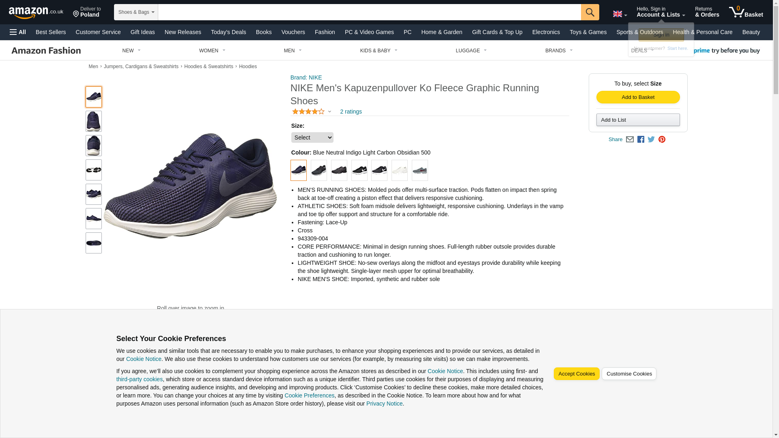Open the basket cart icon
This screenshot has width=779, height=438.
[x=746, y=12]
